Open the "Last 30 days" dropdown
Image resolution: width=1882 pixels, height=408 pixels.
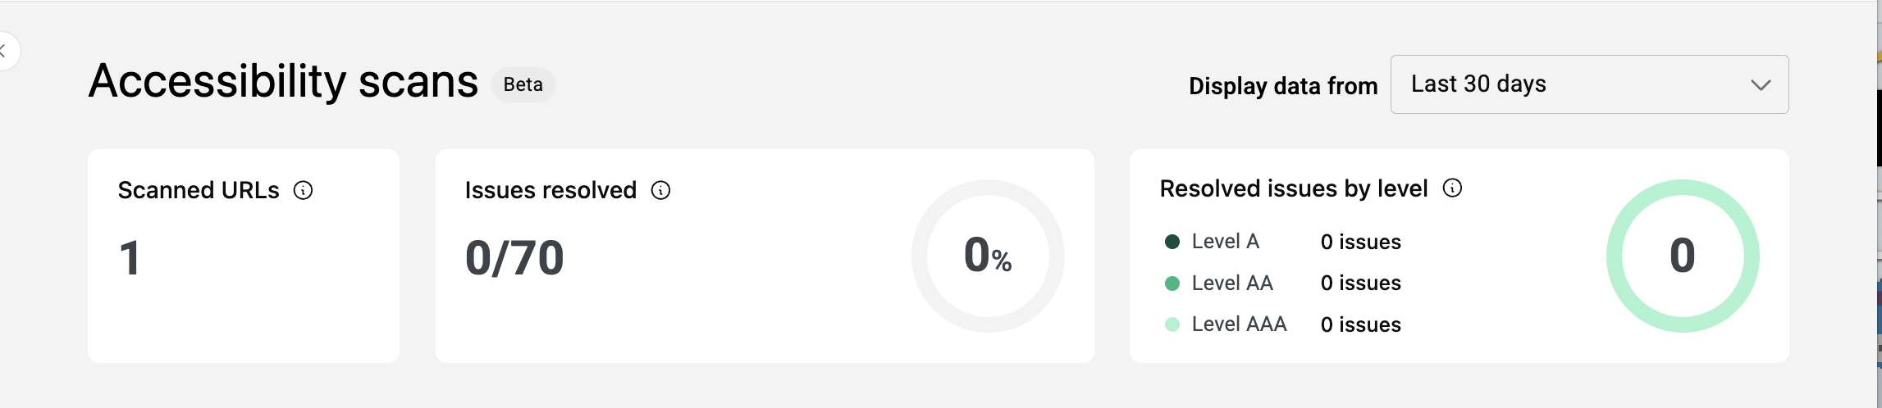click(1588, 84)
